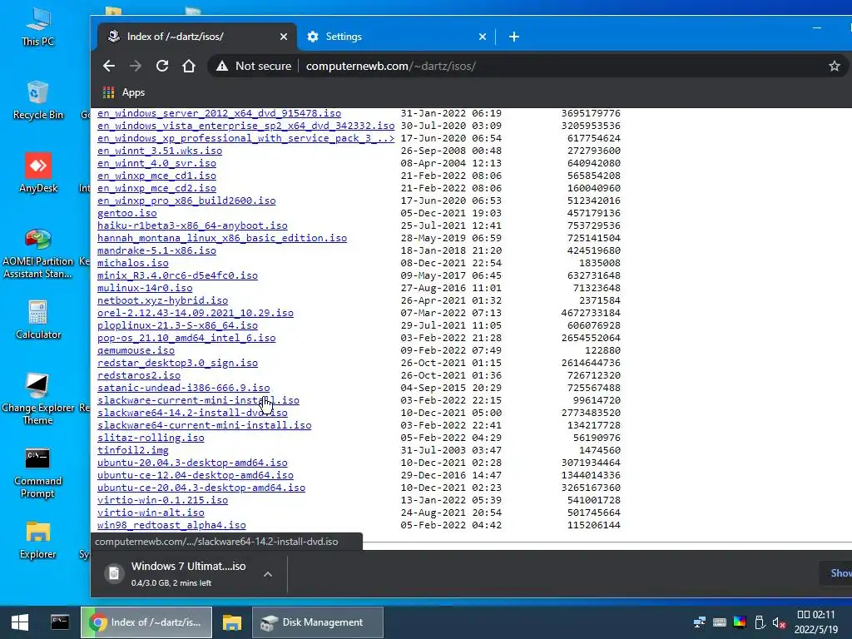The image size is (852, 639).
Task: Bookmark this page with star icon
Action: (834, 66)
